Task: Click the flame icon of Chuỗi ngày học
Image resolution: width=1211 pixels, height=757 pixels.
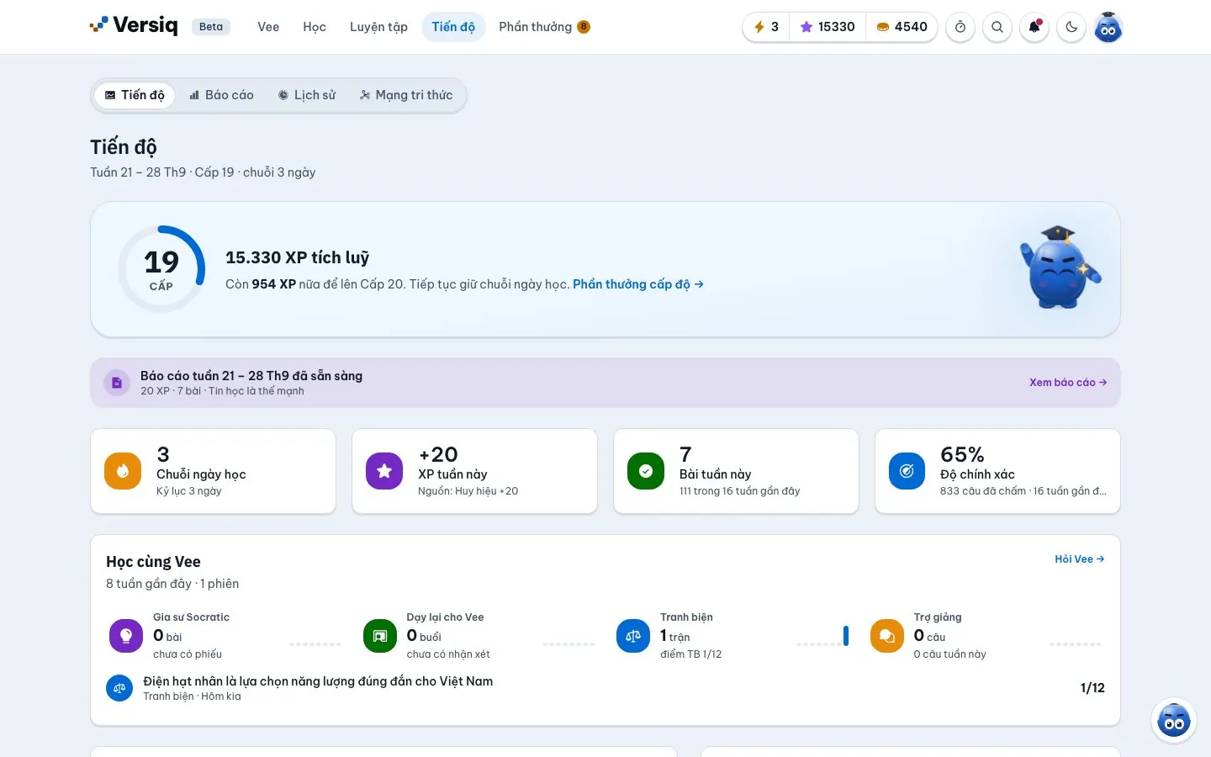Action: tap(123, 471)
